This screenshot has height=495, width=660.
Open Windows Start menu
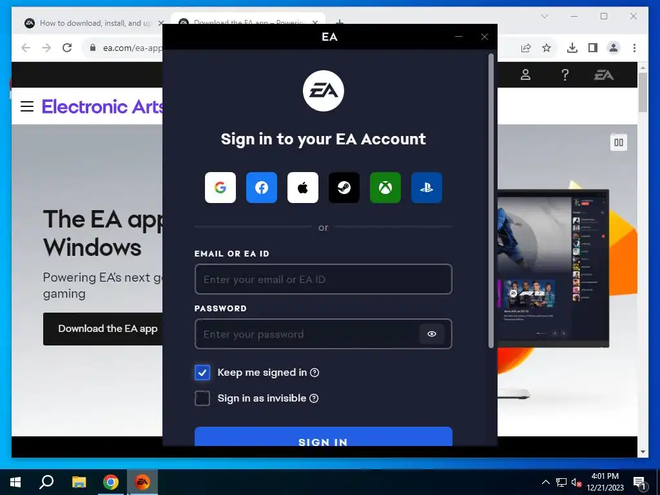tap(15, 482)
